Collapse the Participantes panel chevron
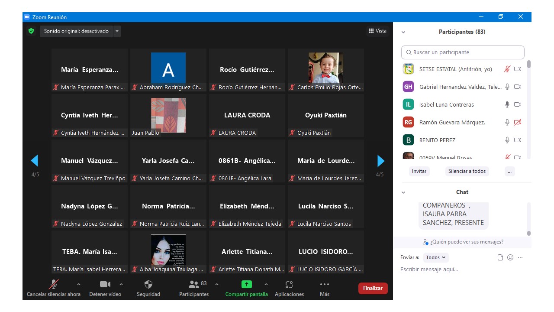This screenshot has height=312, width=554. click(x=403, y=32)
